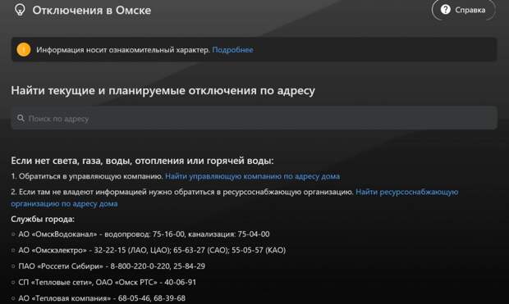This screenshot has width=509, height=304.
Task: Click bullet marker beside ОмскВодоканал
Action: point(13,234)
